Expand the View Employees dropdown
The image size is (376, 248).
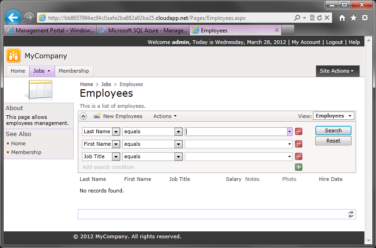coord(333,116)
